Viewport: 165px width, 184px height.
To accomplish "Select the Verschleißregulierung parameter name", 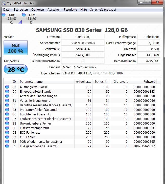I will (35, 101).
